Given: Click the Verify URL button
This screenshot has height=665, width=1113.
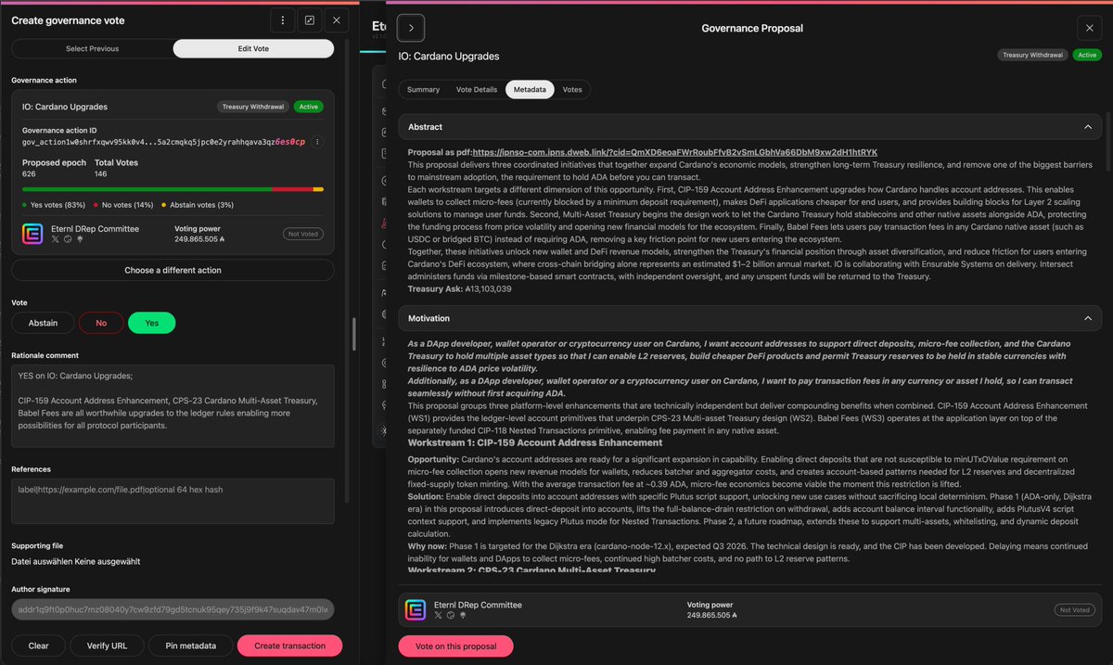Looking at the screenshot, I should [107, 646].
